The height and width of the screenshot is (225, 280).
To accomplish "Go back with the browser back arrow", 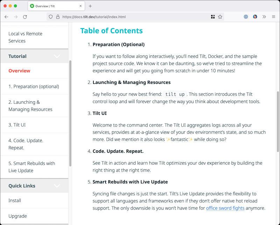I will (6, 17).
